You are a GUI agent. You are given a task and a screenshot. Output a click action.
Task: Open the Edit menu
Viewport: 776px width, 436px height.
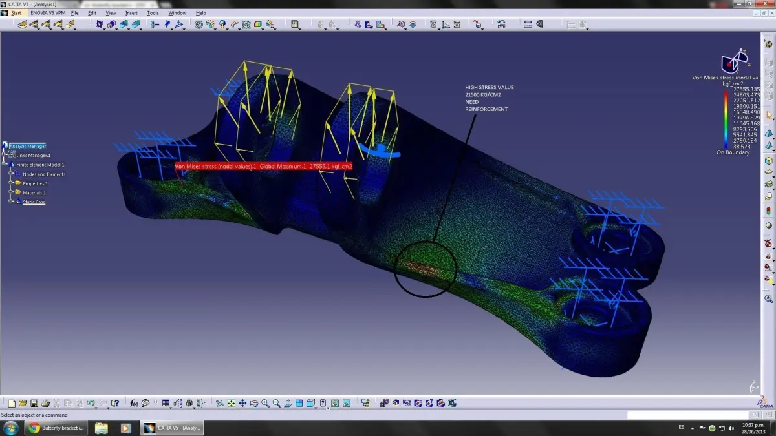(x=92, y=12)
